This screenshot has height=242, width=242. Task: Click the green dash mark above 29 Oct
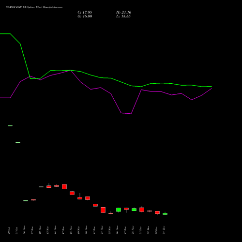(x=10, y=126)
